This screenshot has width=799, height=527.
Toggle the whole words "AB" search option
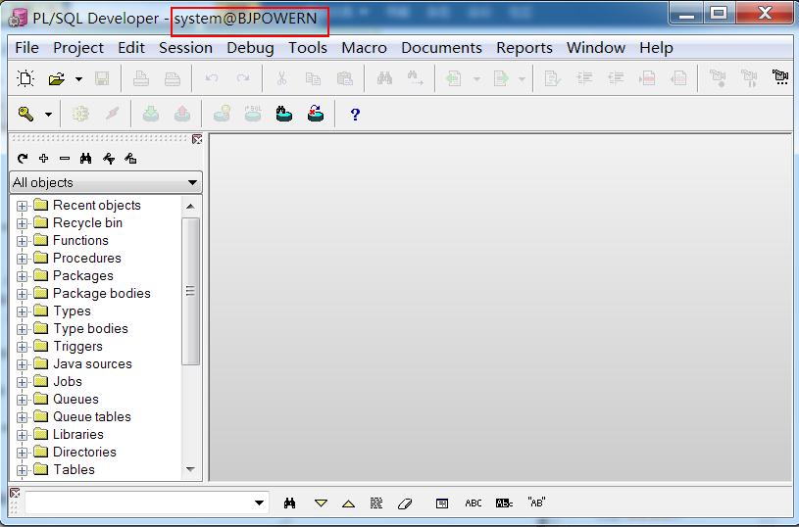pyautogui.click(x=536, y=503)
